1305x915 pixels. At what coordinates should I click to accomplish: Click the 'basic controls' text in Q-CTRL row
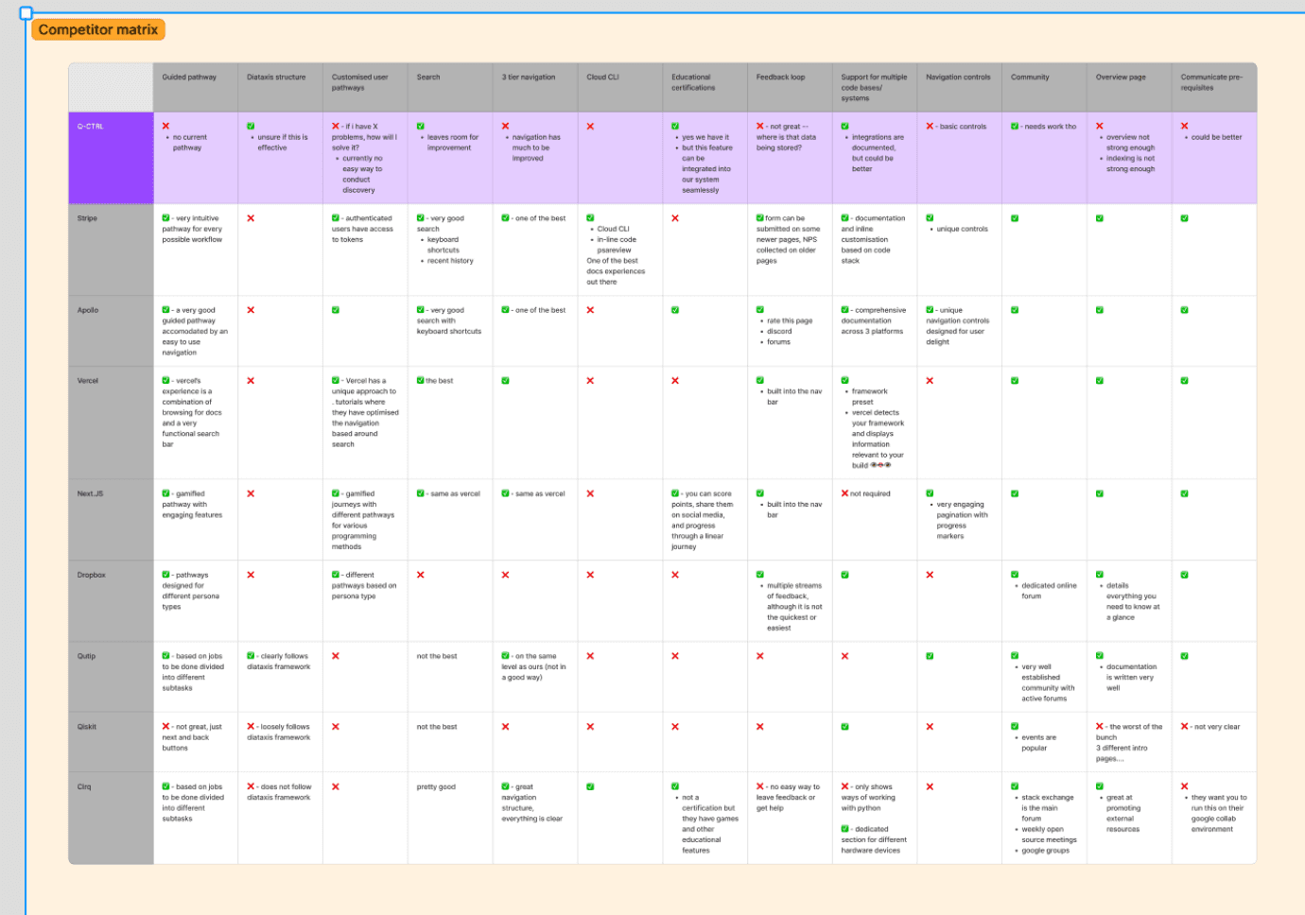coord(963,126)
